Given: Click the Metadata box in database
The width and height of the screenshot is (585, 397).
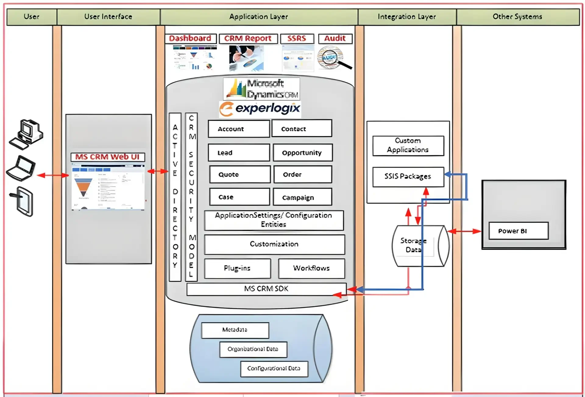Looking at the screenshot, I should tap(235, 330).
